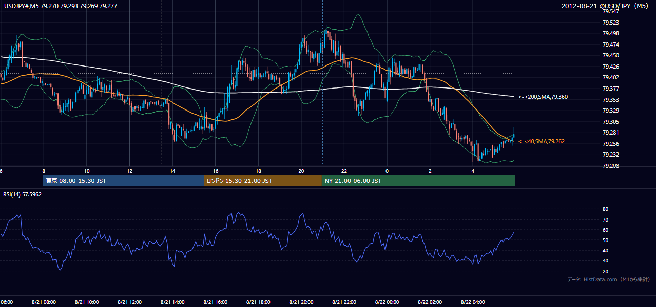Click the 8/21 14:00 time label
Screen dimensions: 656x307
(172, 302)
